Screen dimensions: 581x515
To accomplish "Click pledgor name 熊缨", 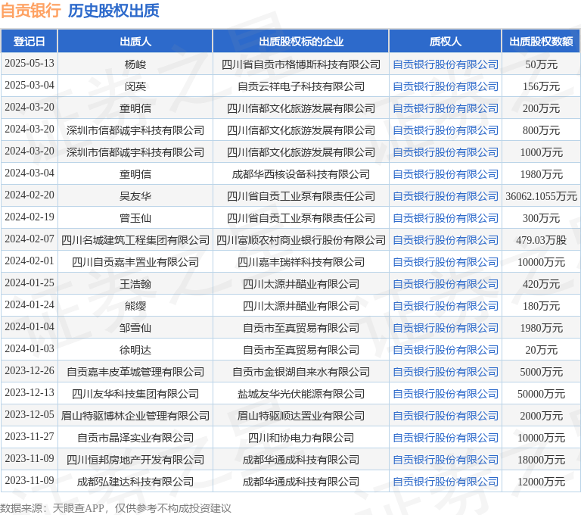I will pyautogui.click(x=135, y=306).
